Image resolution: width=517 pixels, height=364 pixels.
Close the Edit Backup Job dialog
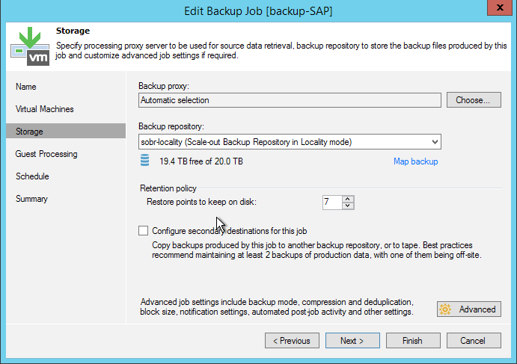pos(498,10)
